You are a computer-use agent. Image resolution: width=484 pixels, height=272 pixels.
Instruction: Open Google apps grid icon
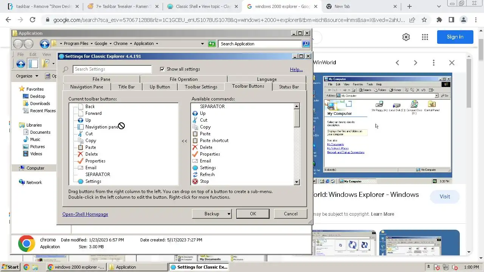click(x=425, y=37)
